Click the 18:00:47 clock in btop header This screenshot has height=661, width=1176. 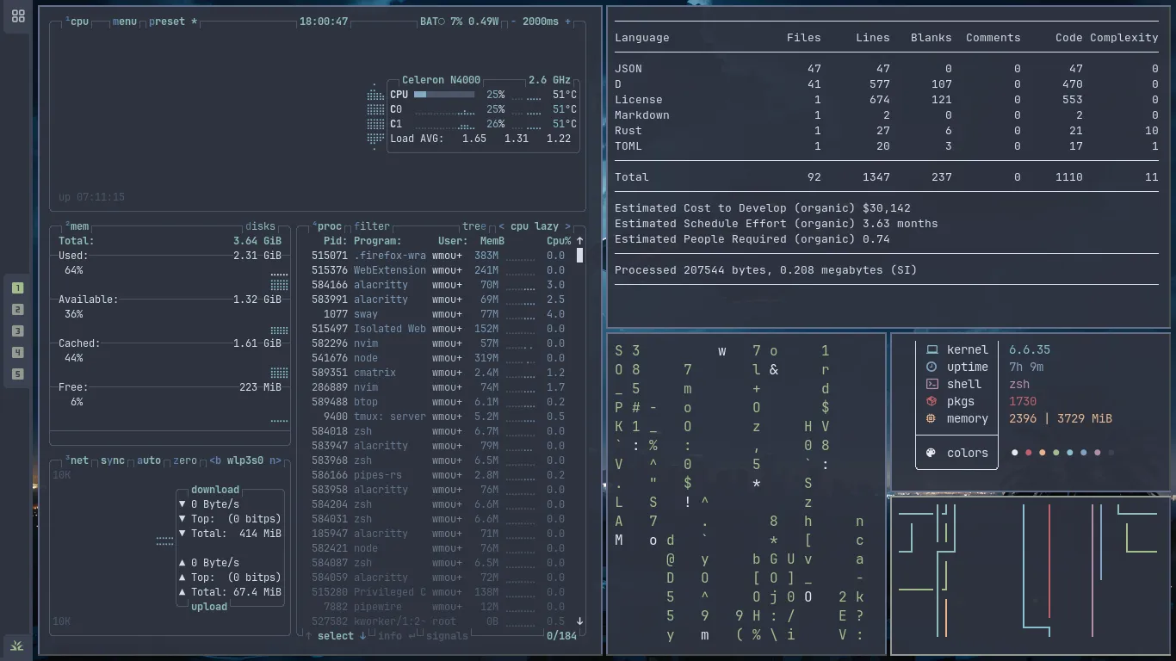(324, 22)
